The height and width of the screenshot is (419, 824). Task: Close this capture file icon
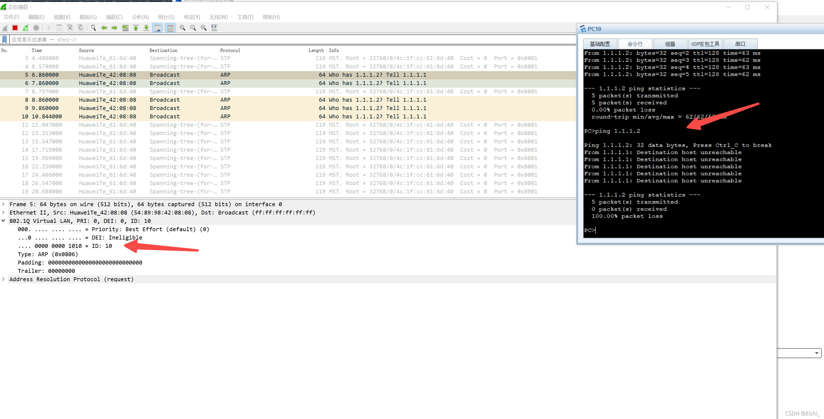(x=70, y=28)
